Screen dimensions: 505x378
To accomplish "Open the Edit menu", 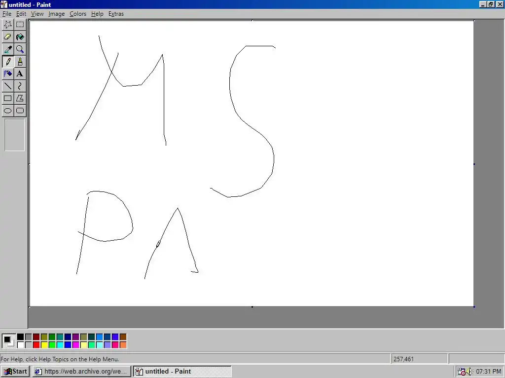I will click(x=21, y=14).
